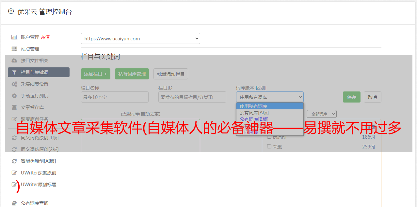
Task: Click the 259词 count
Action: (x=368, y=147)
